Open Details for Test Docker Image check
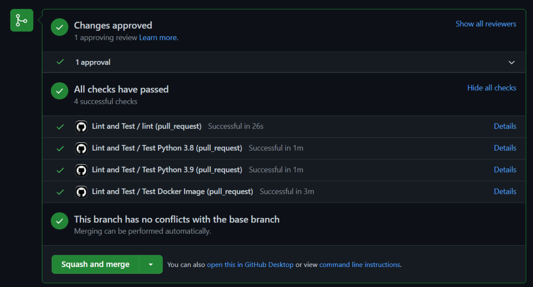 point(505,191)
